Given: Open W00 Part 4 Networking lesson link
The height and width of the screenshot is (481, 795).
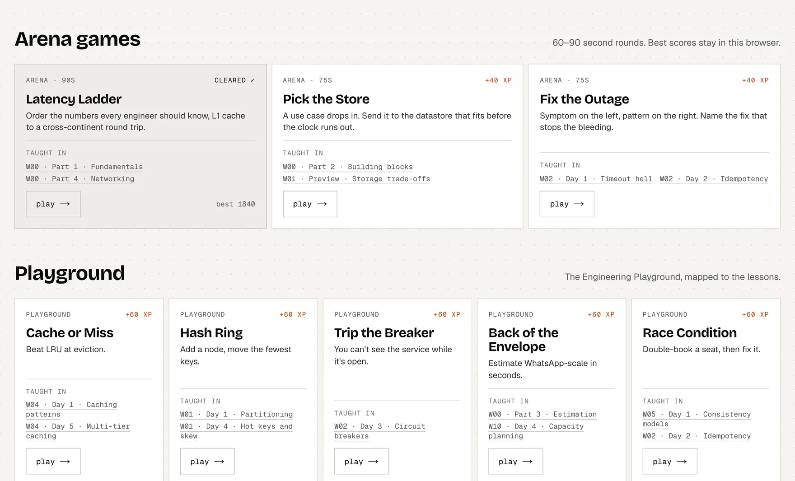Looking at the screenshot, I should point(80,179).
